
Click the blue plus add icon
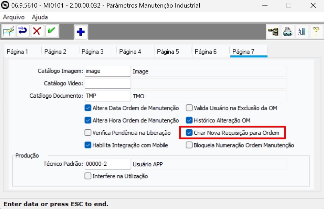[81, 32]
